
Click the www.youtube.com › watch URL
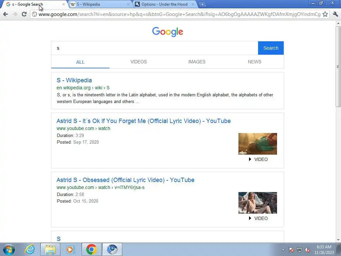83,128
